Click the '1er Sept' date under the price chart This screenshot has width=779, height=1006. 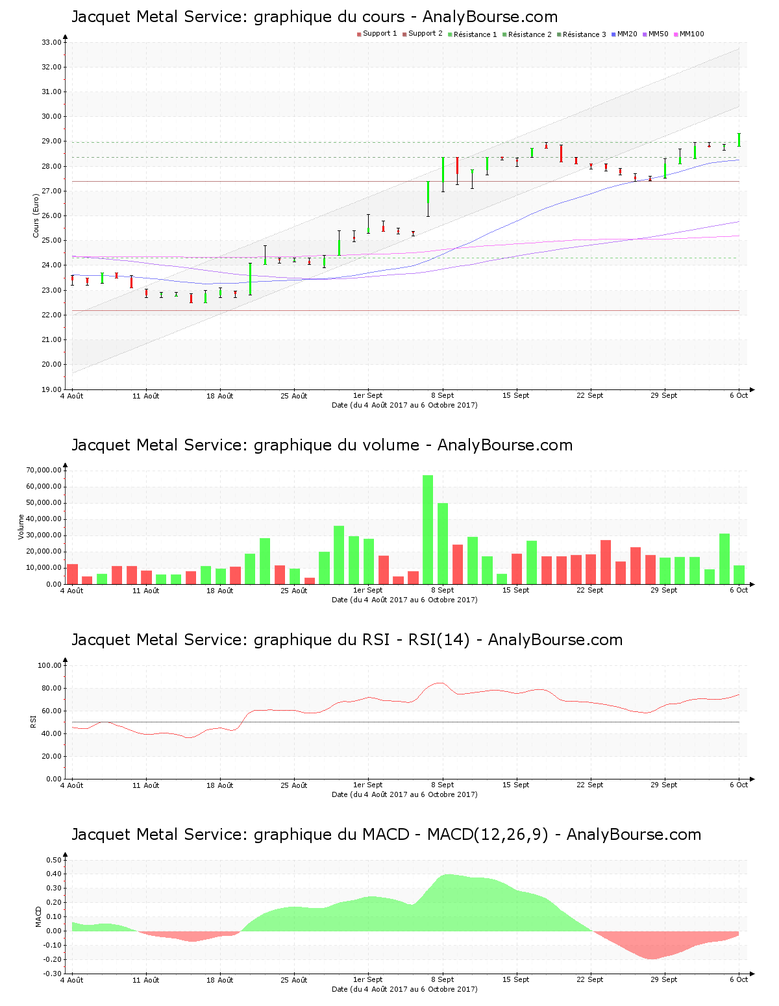tap(368, 395)
